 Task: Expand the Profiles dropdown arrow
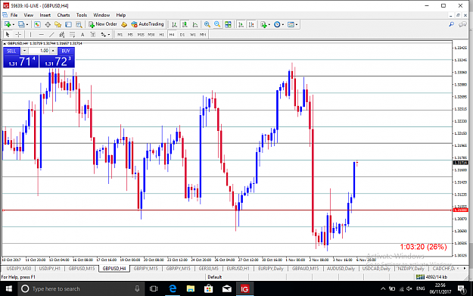point(27,25)
